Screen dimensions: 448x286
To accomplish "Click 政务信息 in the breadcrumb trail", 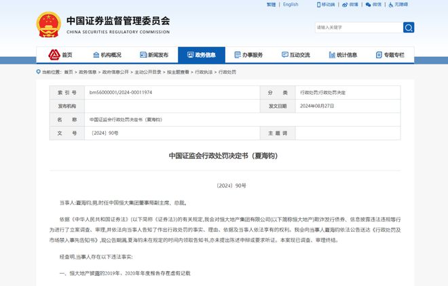I will (88, 72).
